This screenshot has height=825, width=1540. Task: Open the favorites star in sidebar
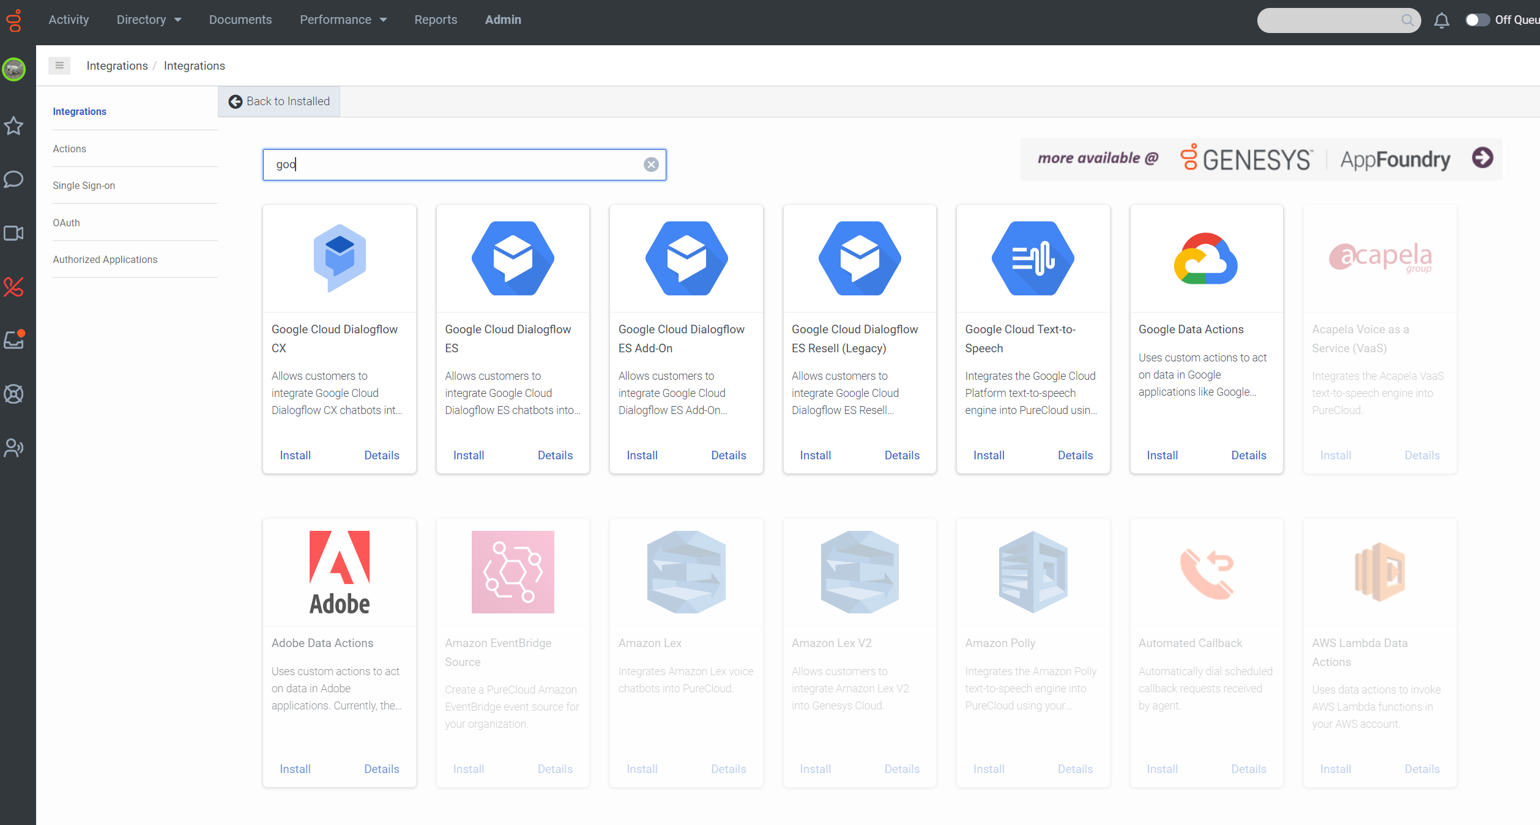tap(13, 126)
